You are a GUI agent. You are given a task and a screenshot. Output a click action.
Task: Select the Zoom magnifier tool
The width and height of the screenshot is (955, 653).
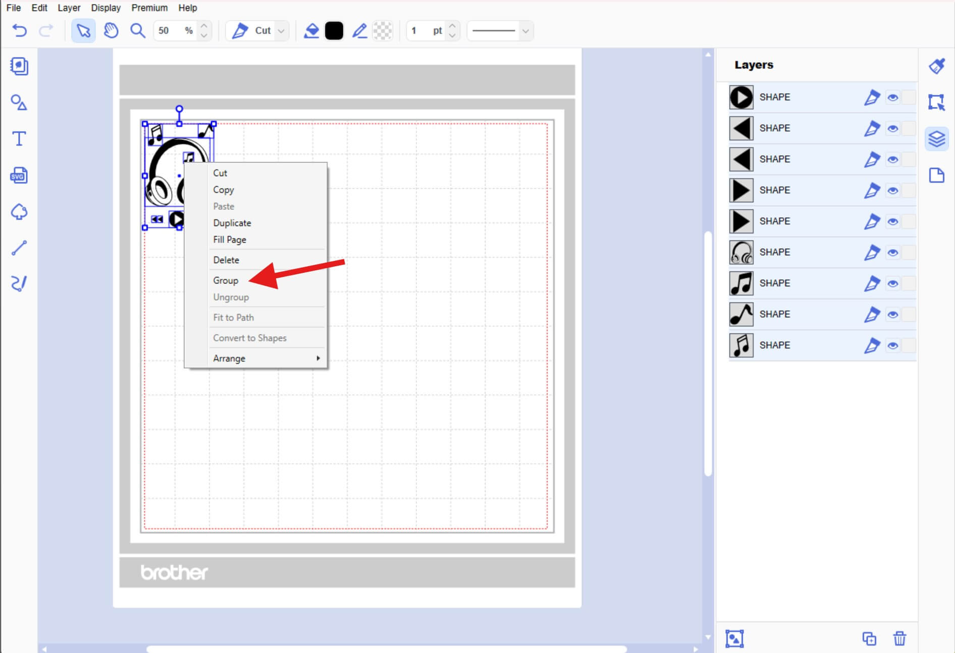(137, 31)
